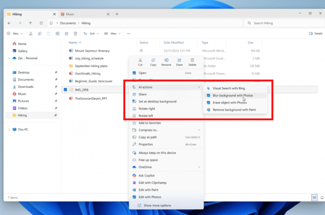Image resolution: width=325 pixels, height=215 pixels.
Task: Select the Mount Seymour Itinerary file
Action: (x=92, y=51)
